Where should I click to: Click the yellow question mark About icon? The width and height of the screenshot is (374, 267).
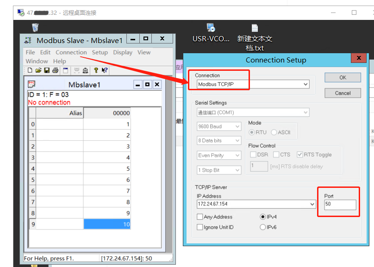click(96, 70)
